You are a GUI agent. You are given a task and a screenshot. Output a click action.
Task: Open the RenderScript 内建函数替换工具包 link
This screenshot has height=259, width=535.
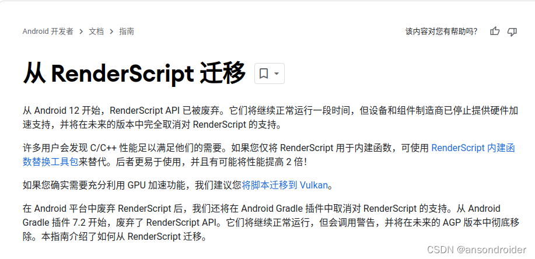(473, 148)
